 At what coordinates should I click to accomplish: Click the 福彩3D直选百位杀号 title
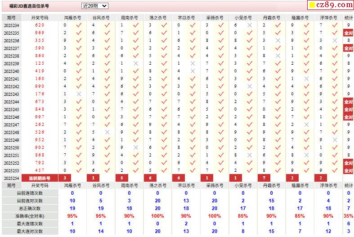tap(29, 6)
